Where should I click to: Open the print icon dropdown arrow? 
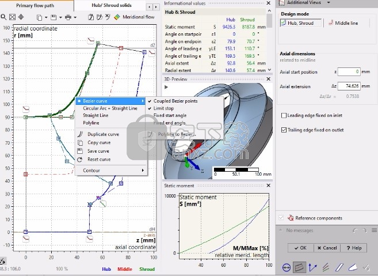(x=75, y=17)
